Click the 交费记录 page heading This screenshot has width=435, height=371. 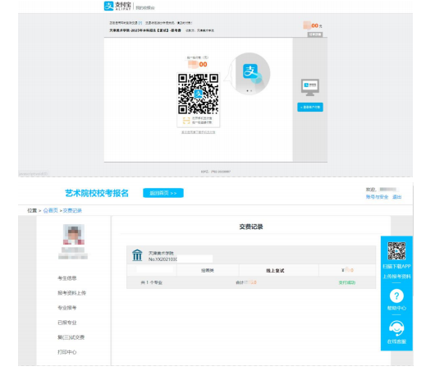point(251,227)
